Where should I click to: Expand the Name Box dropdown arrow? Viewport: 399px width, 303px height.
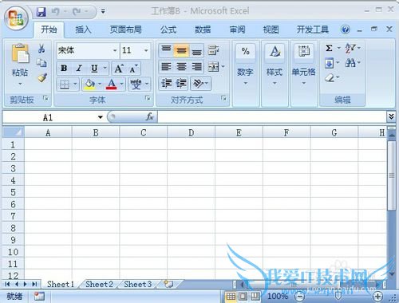coord(100,117)
